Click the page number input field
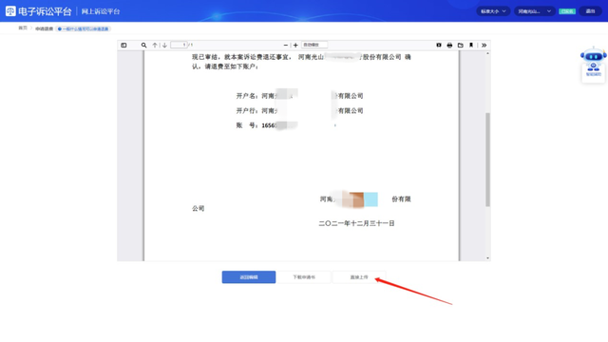This screenshot has width=608, height=342. 180,45
